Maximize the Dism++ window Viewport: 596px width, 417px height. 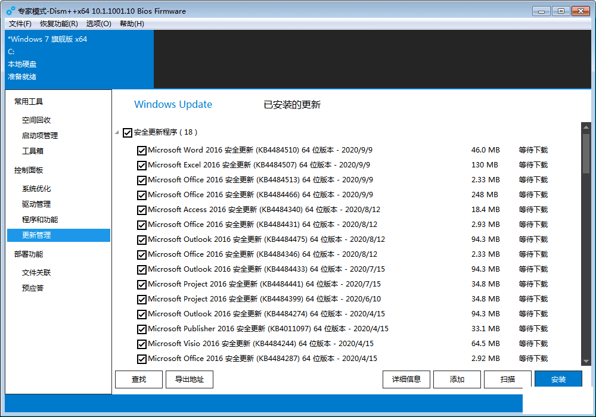click(561, 11)
